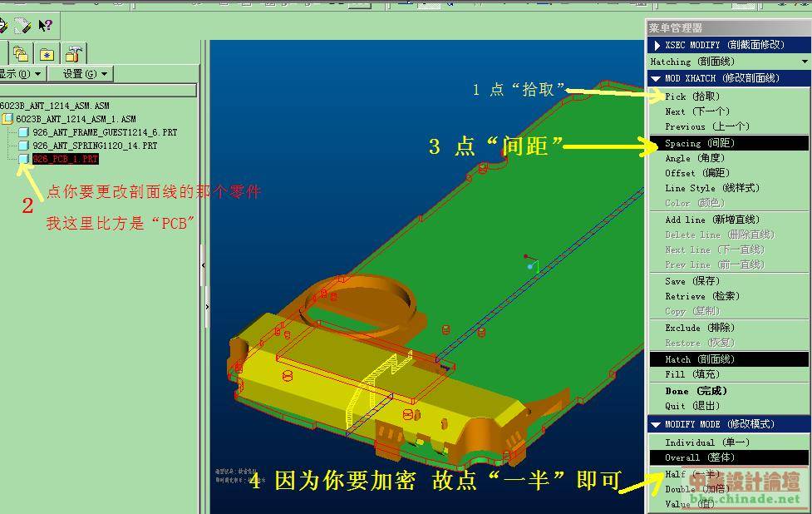This screenshot has height=514, width=812.
Task: Click the MODIFY MODE (修改模式) header
Action: point(729,424)
